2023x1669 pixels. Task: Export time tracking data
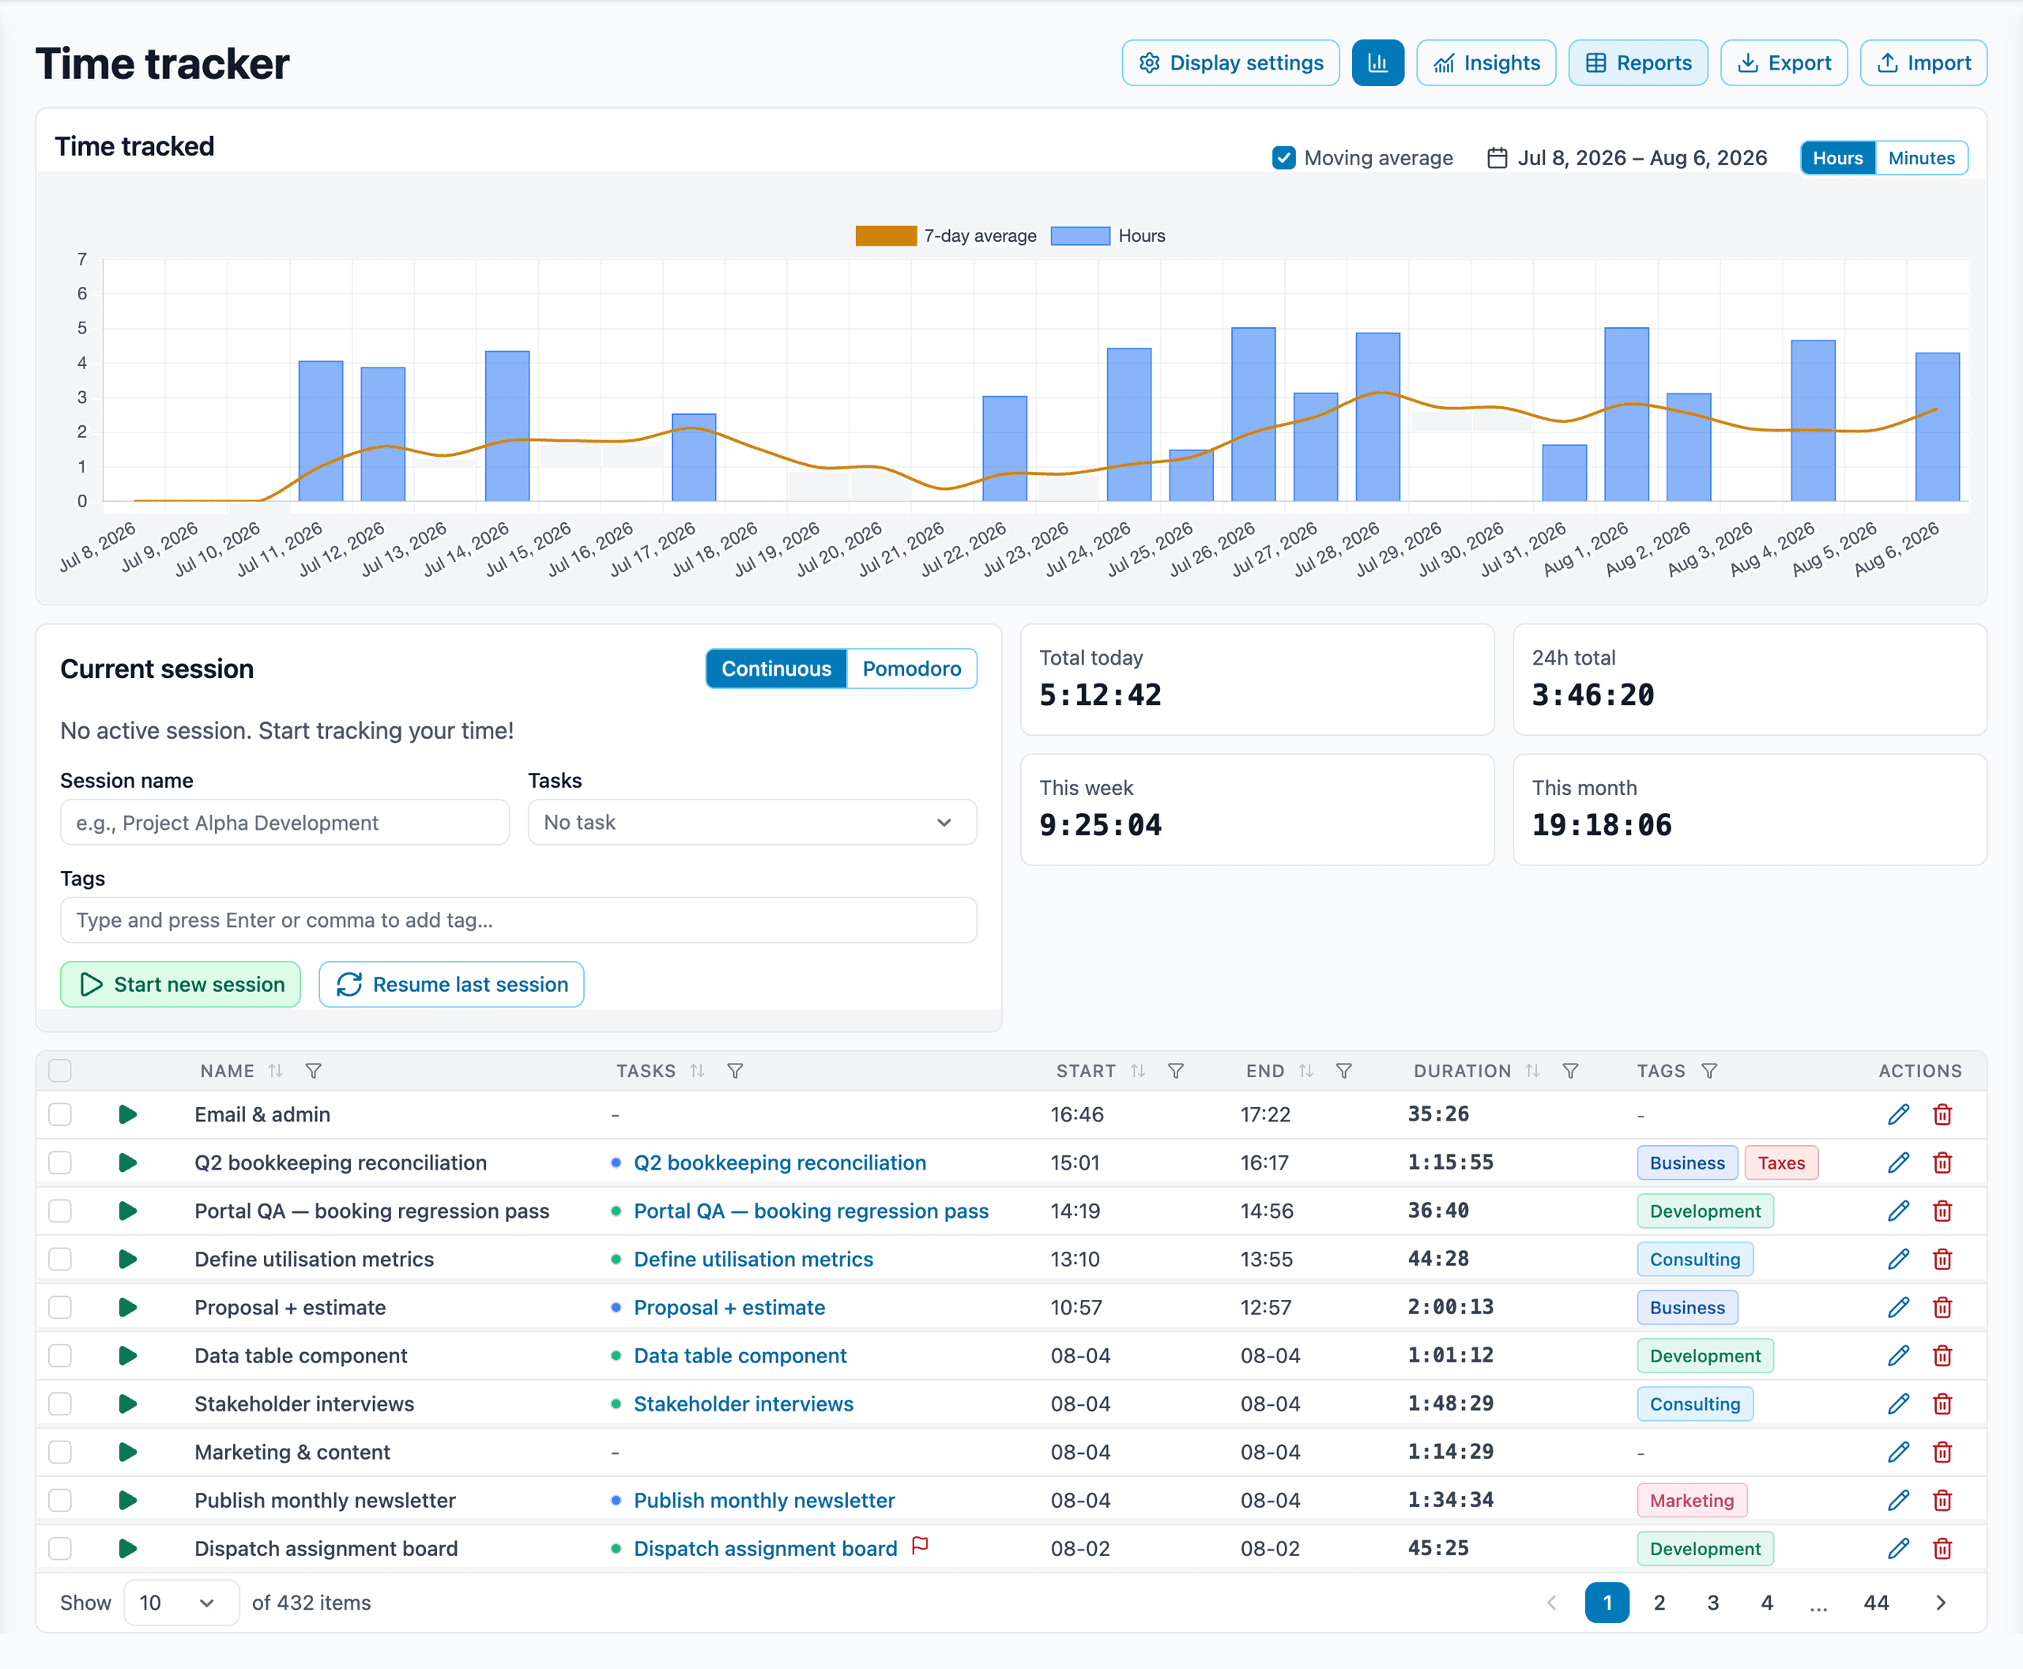(1784, 62)
